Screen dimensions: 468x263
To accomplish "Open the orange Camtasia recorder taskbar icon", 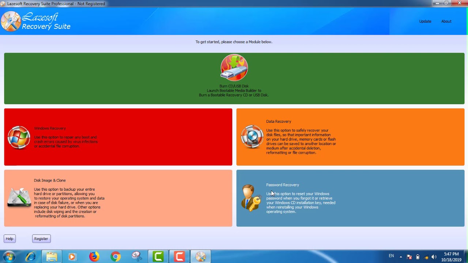I will [x=179, y=257].
